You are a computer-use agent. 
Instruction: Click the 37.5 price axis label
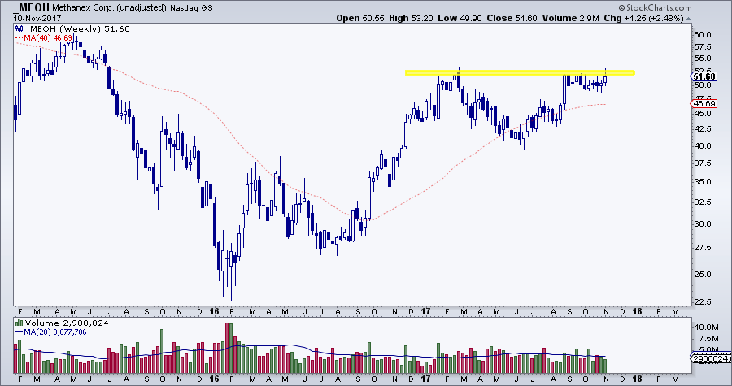click(x=702, y=163)
